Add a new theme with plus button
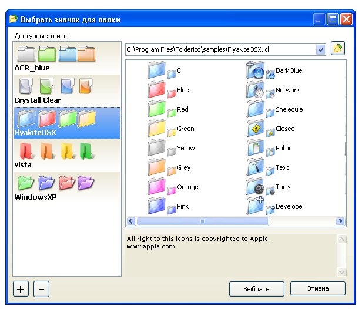 click(x=21, y=289)
